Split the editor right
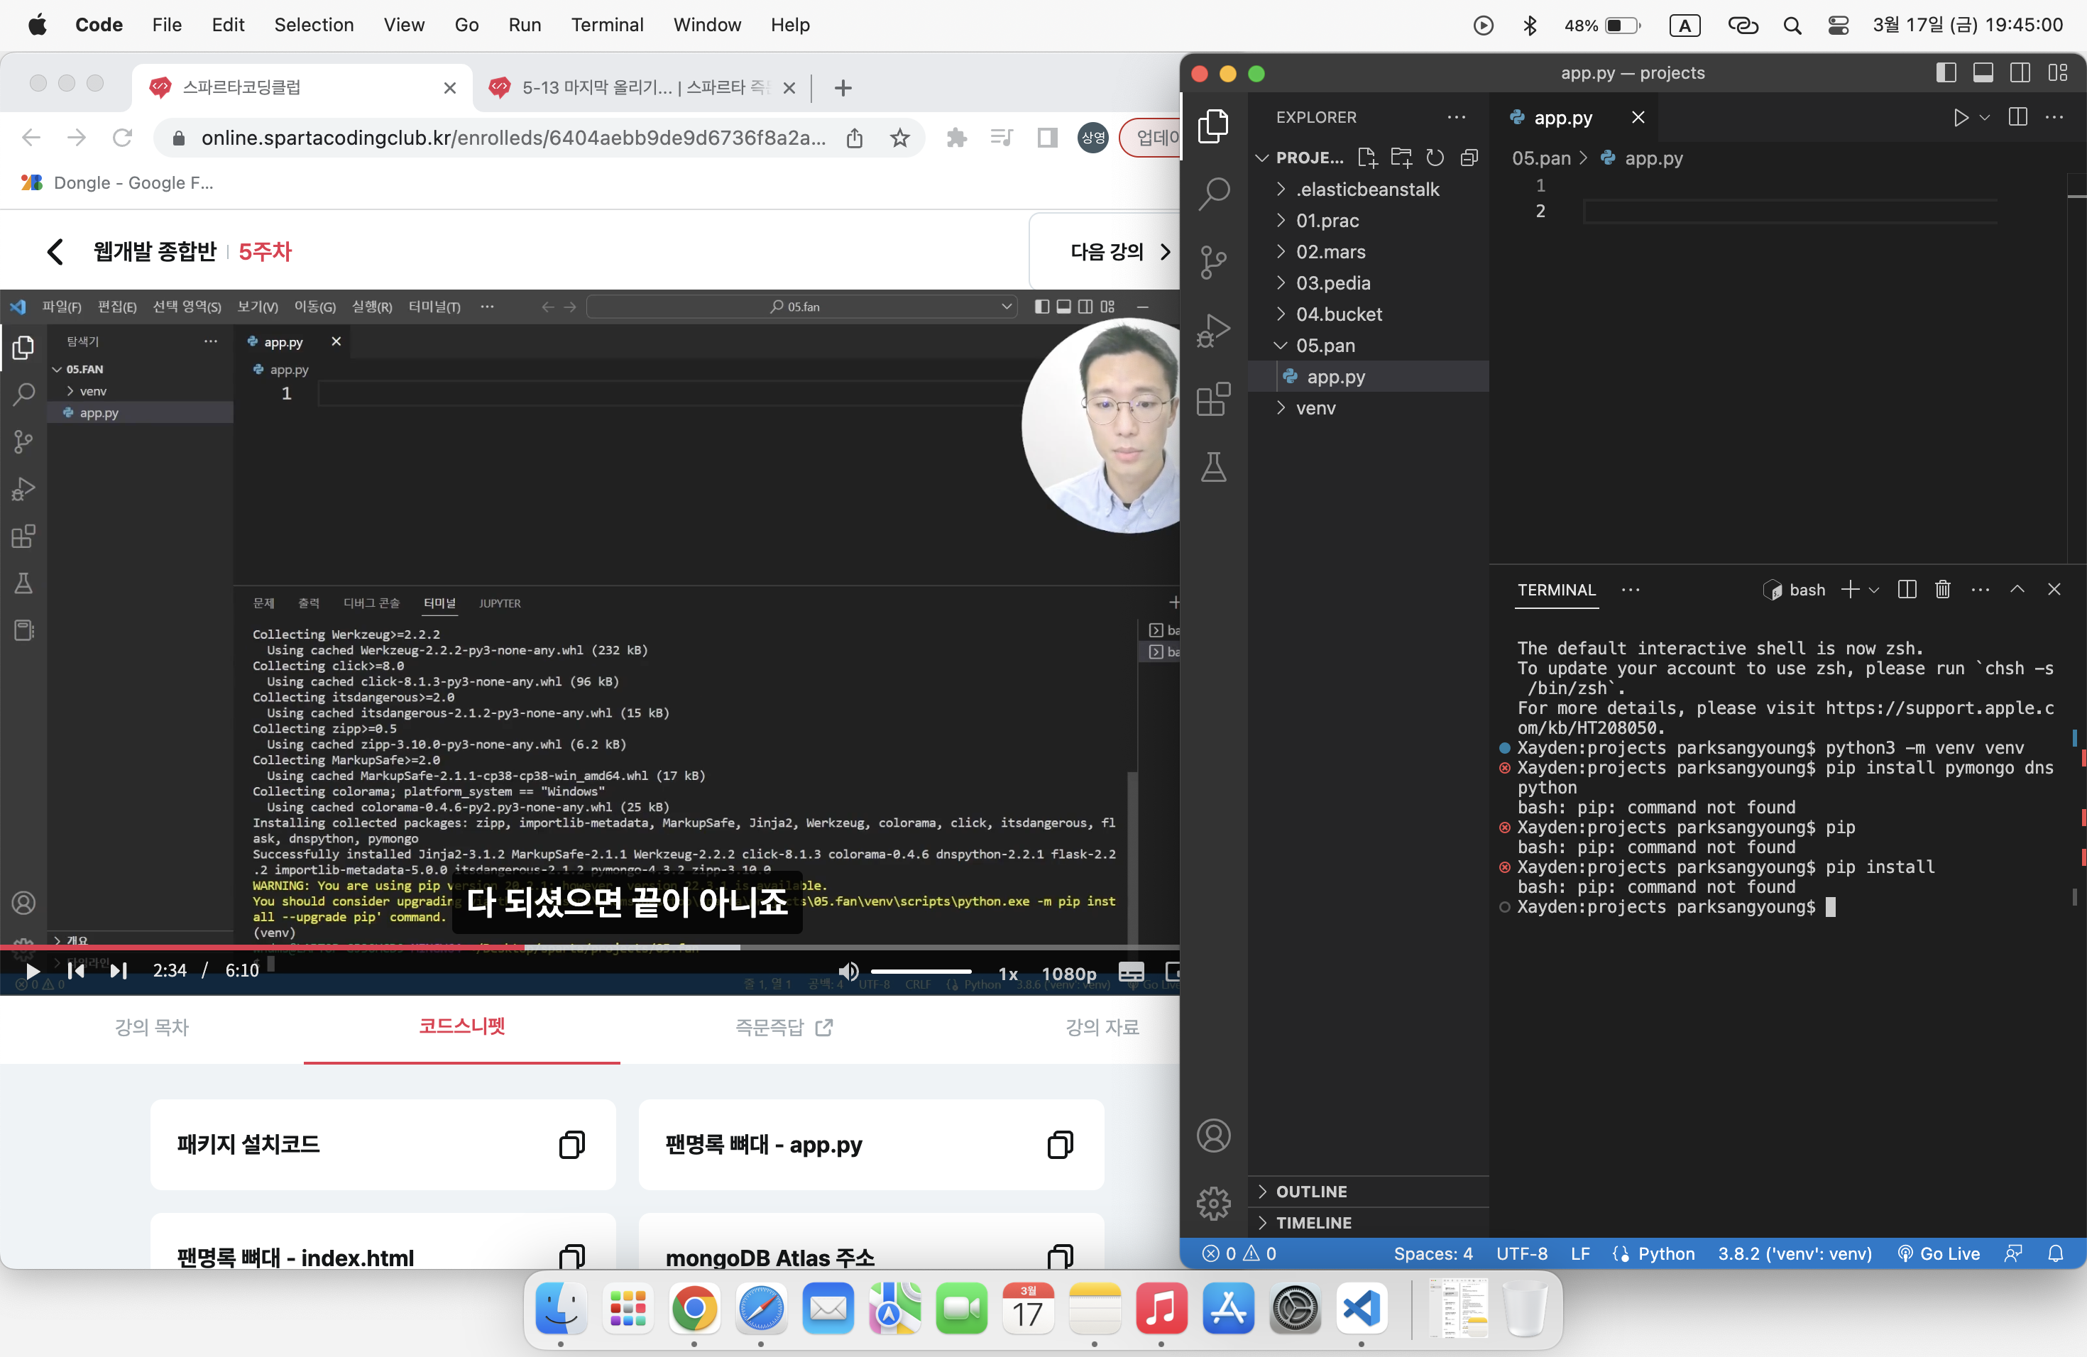This screenshot has width=2087, height=1357. coord(2017,118)
